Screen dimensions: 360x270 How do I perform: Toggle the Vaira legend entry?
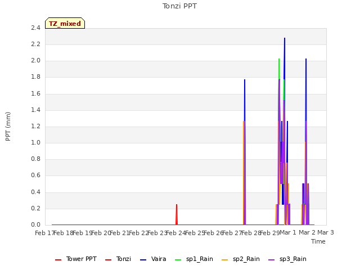153,259
